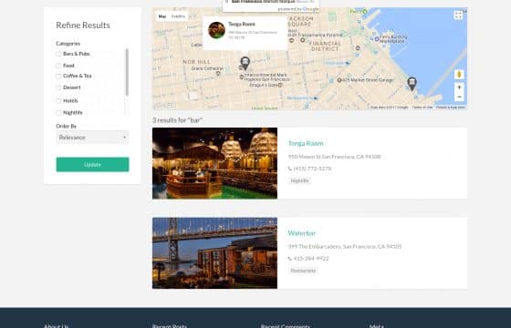The width and height of the screenshot is (511, 328).
Task: Click the Transamerica Pyramid map marker
Action: coord(303,40)
